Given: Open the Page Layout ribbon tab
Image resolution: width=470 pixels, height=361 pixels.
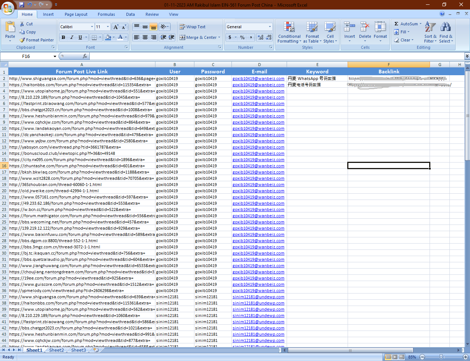Looking at the screenshot, I should coord(76,14).
